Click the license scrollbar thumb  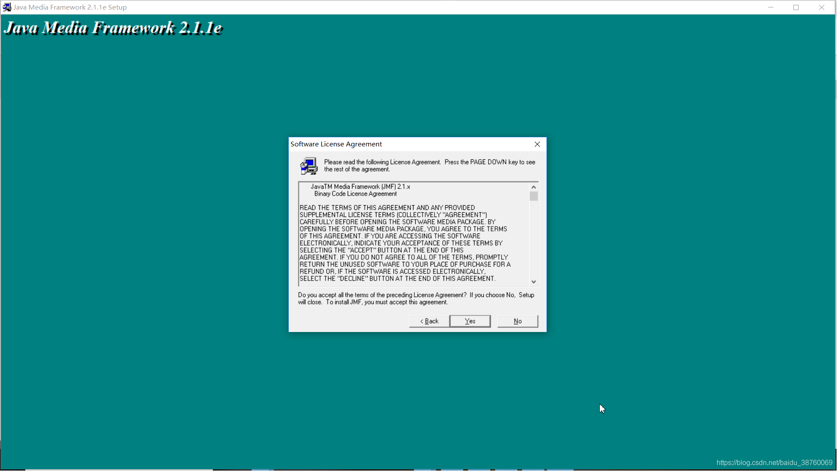point(533,196)
